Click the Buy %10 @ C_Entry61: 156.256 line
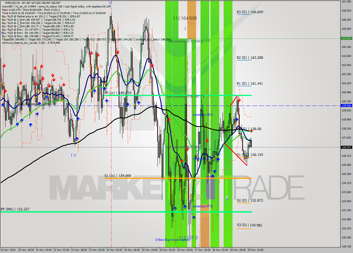 tap(38, 23)
